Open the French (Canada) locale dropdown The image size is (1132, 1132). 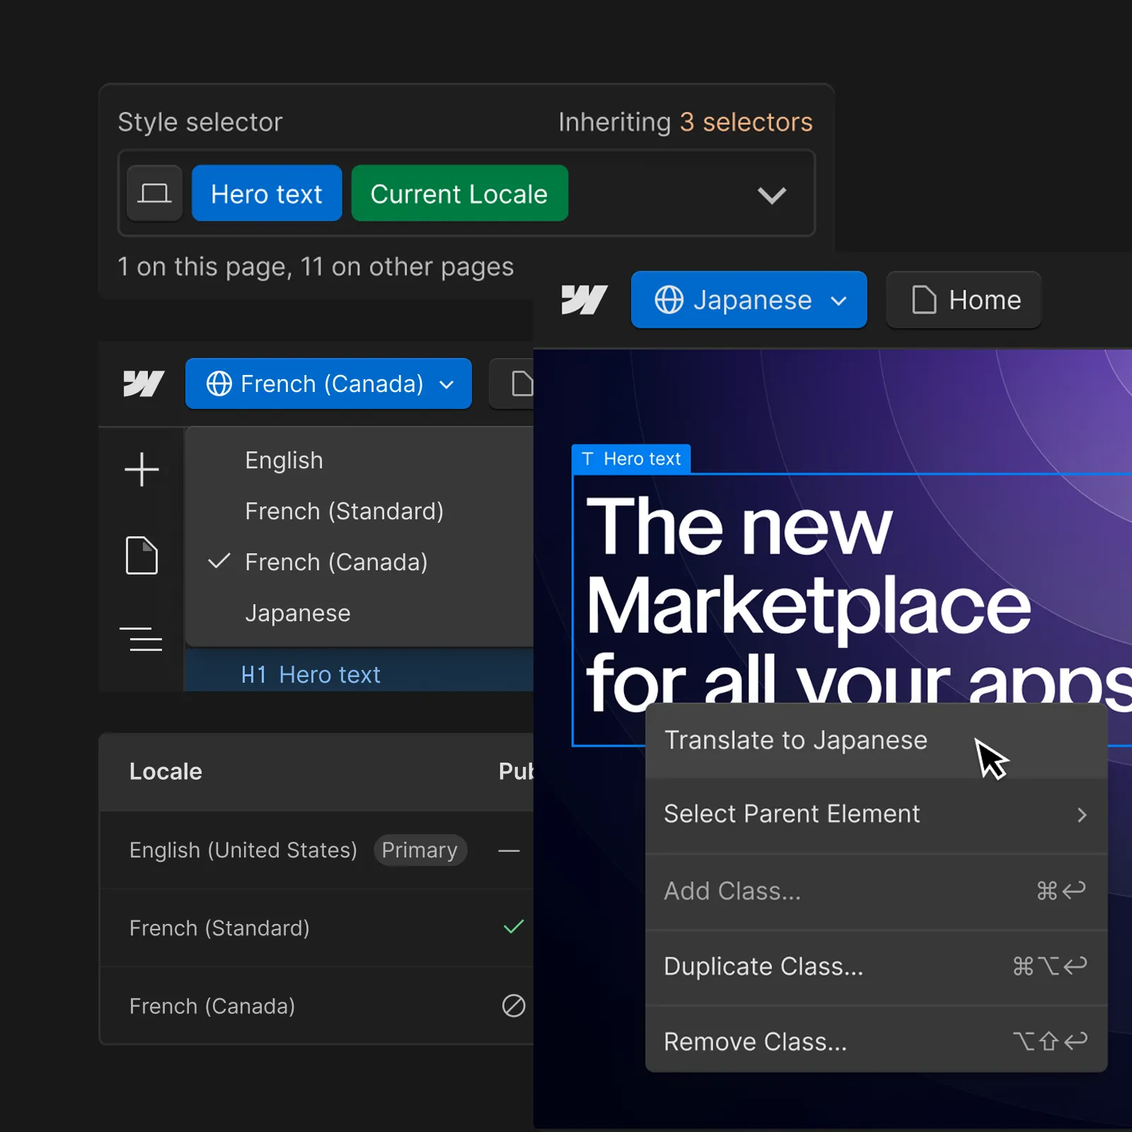328,383
